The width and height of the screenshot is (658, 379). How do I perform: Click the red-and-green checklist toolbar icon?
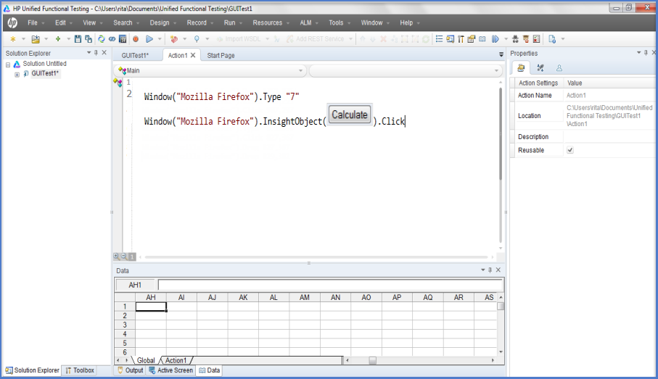point(536,39)
